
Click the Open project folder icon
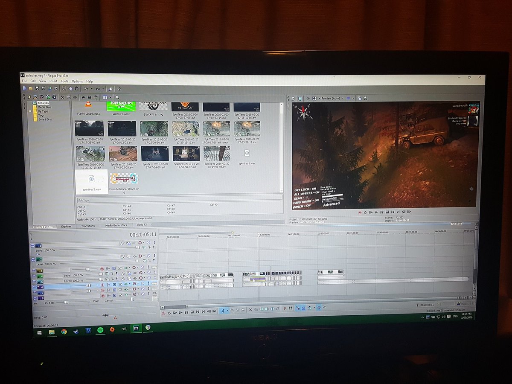(31, 88)
